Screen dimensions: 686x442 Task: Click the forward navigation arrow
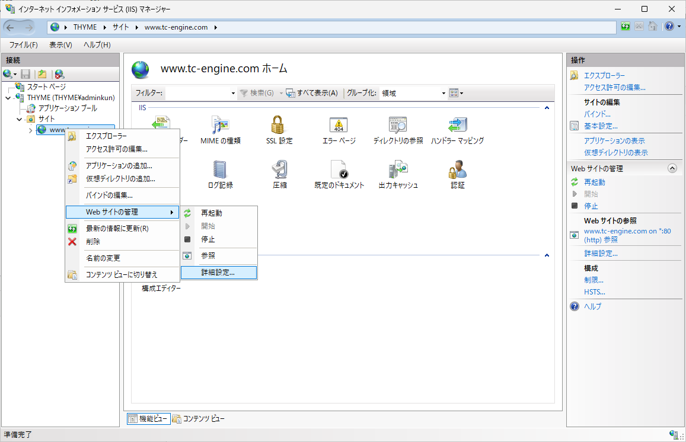(x=29, y=27)
